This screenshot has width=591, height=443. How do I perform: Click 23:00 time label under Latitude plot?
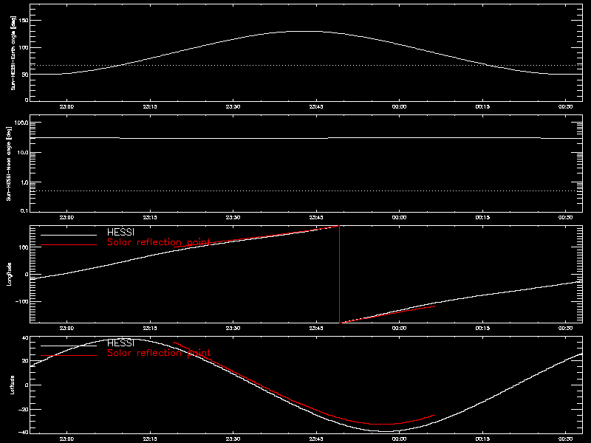click(66, 439)
